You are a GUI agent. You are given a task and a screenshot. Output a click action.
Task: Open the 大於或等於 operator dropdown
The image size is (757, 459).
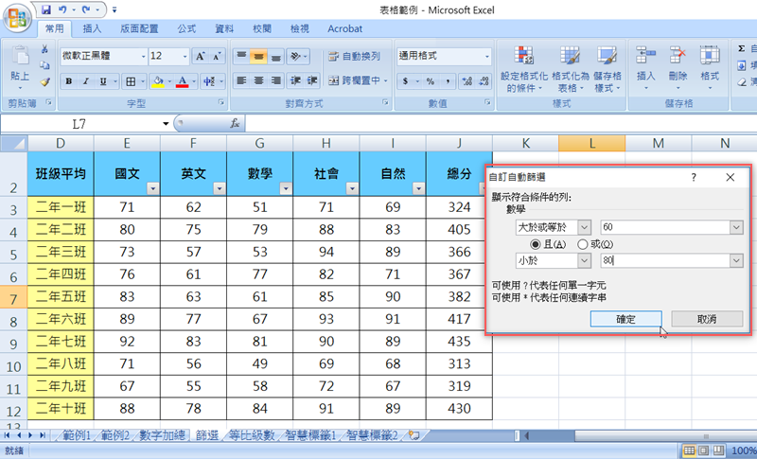[583, 227]
